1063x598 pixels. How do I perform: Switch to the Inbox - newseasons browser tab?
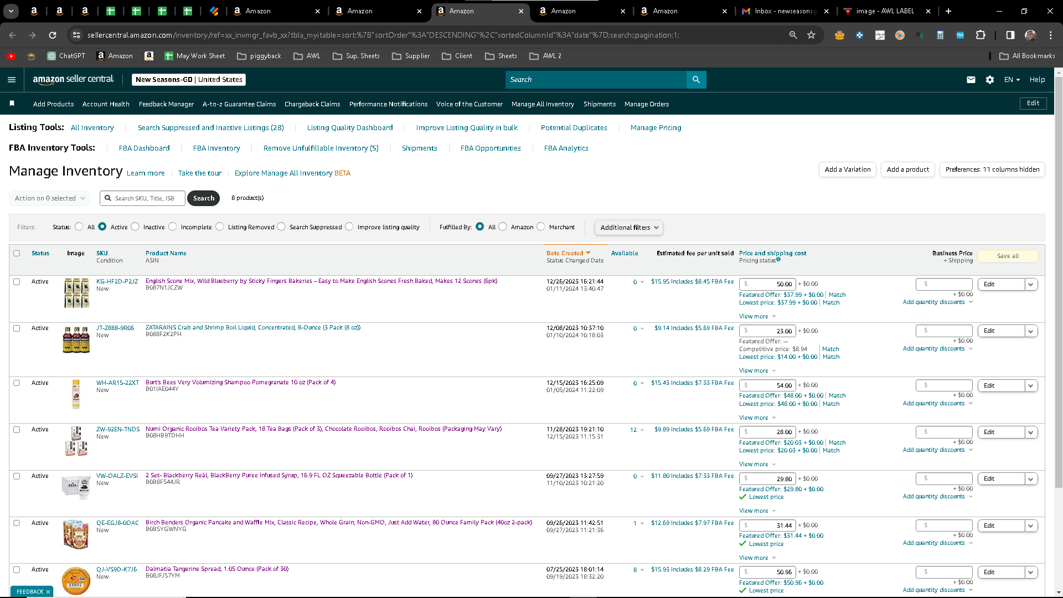pyautogui.click(x=786, y=11)
